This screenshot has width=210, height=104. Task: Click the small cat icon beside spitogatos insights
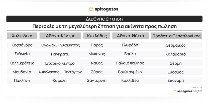[175, 91]
